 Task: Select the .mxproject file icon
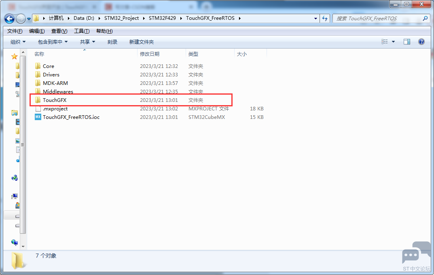38,109
